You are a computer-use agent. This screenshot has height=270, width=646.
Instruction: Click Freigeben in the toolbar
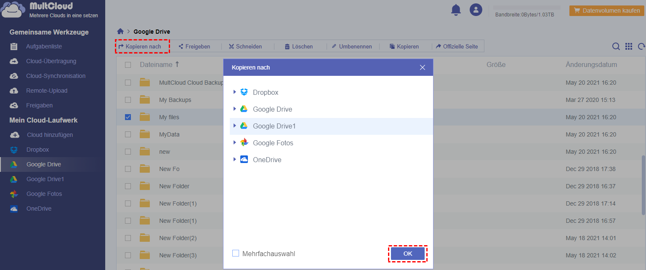tap(194, 46)
